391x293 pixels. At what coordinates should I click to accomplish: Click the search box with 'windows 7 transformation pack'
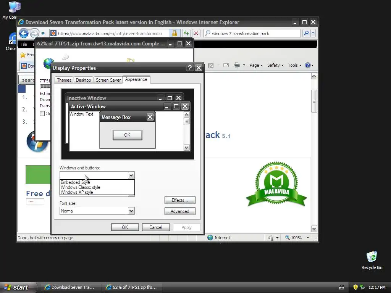252,34
